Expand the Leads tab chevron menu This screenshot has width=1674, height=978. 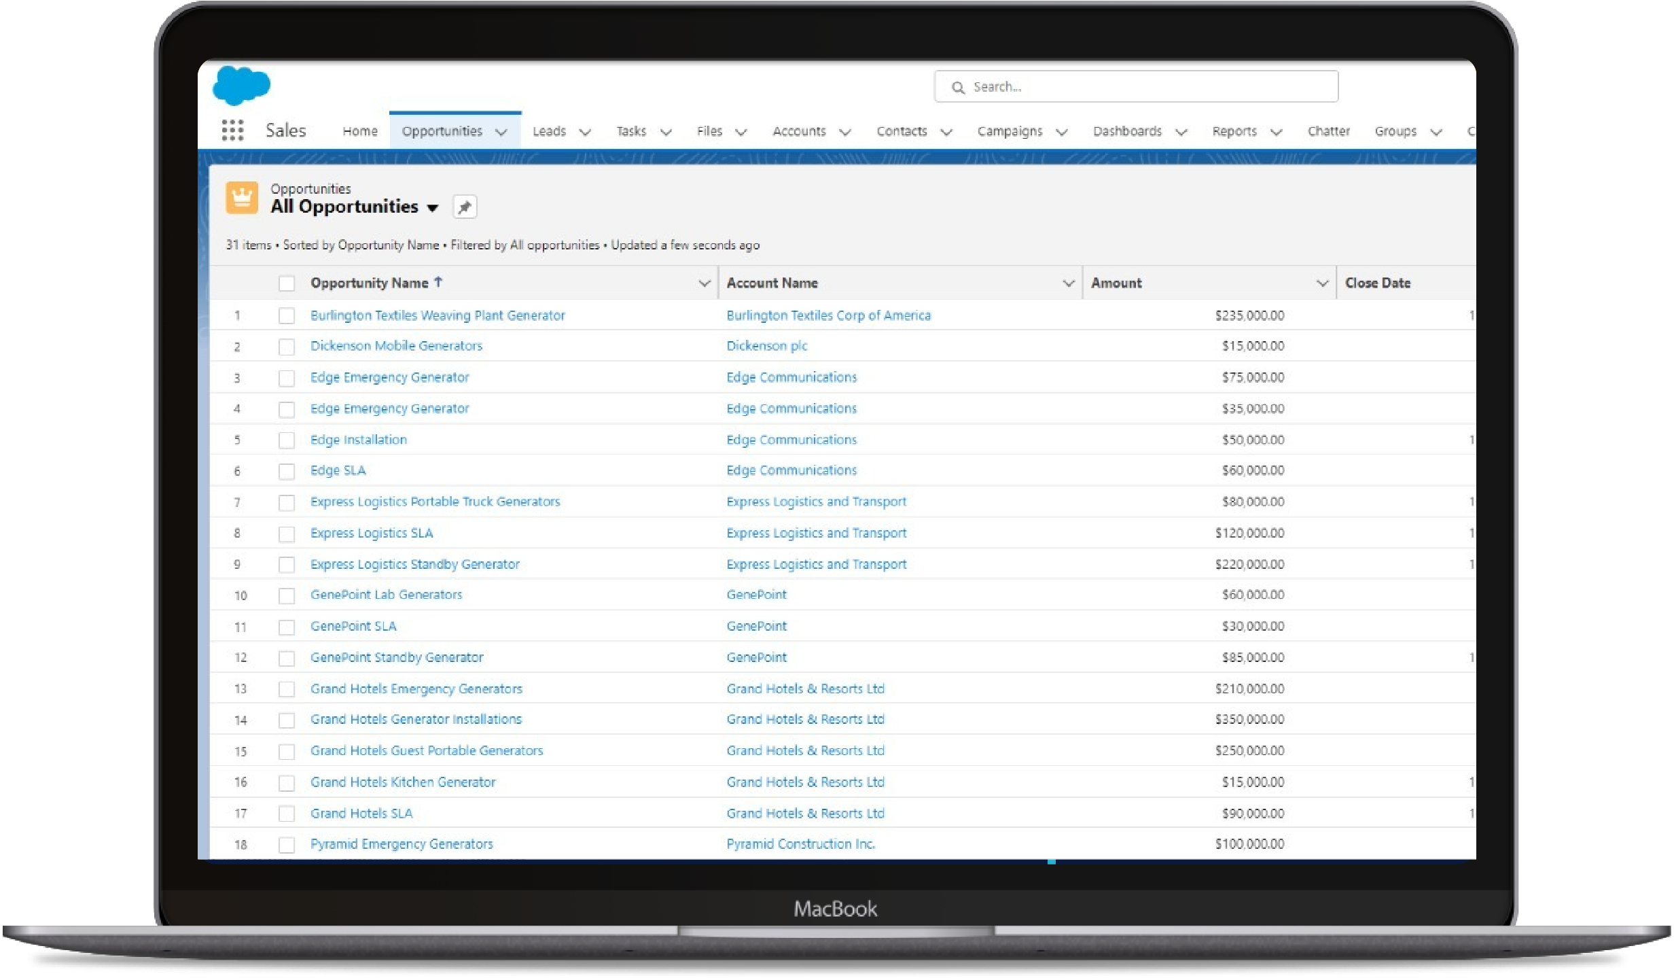coord(585,132)
